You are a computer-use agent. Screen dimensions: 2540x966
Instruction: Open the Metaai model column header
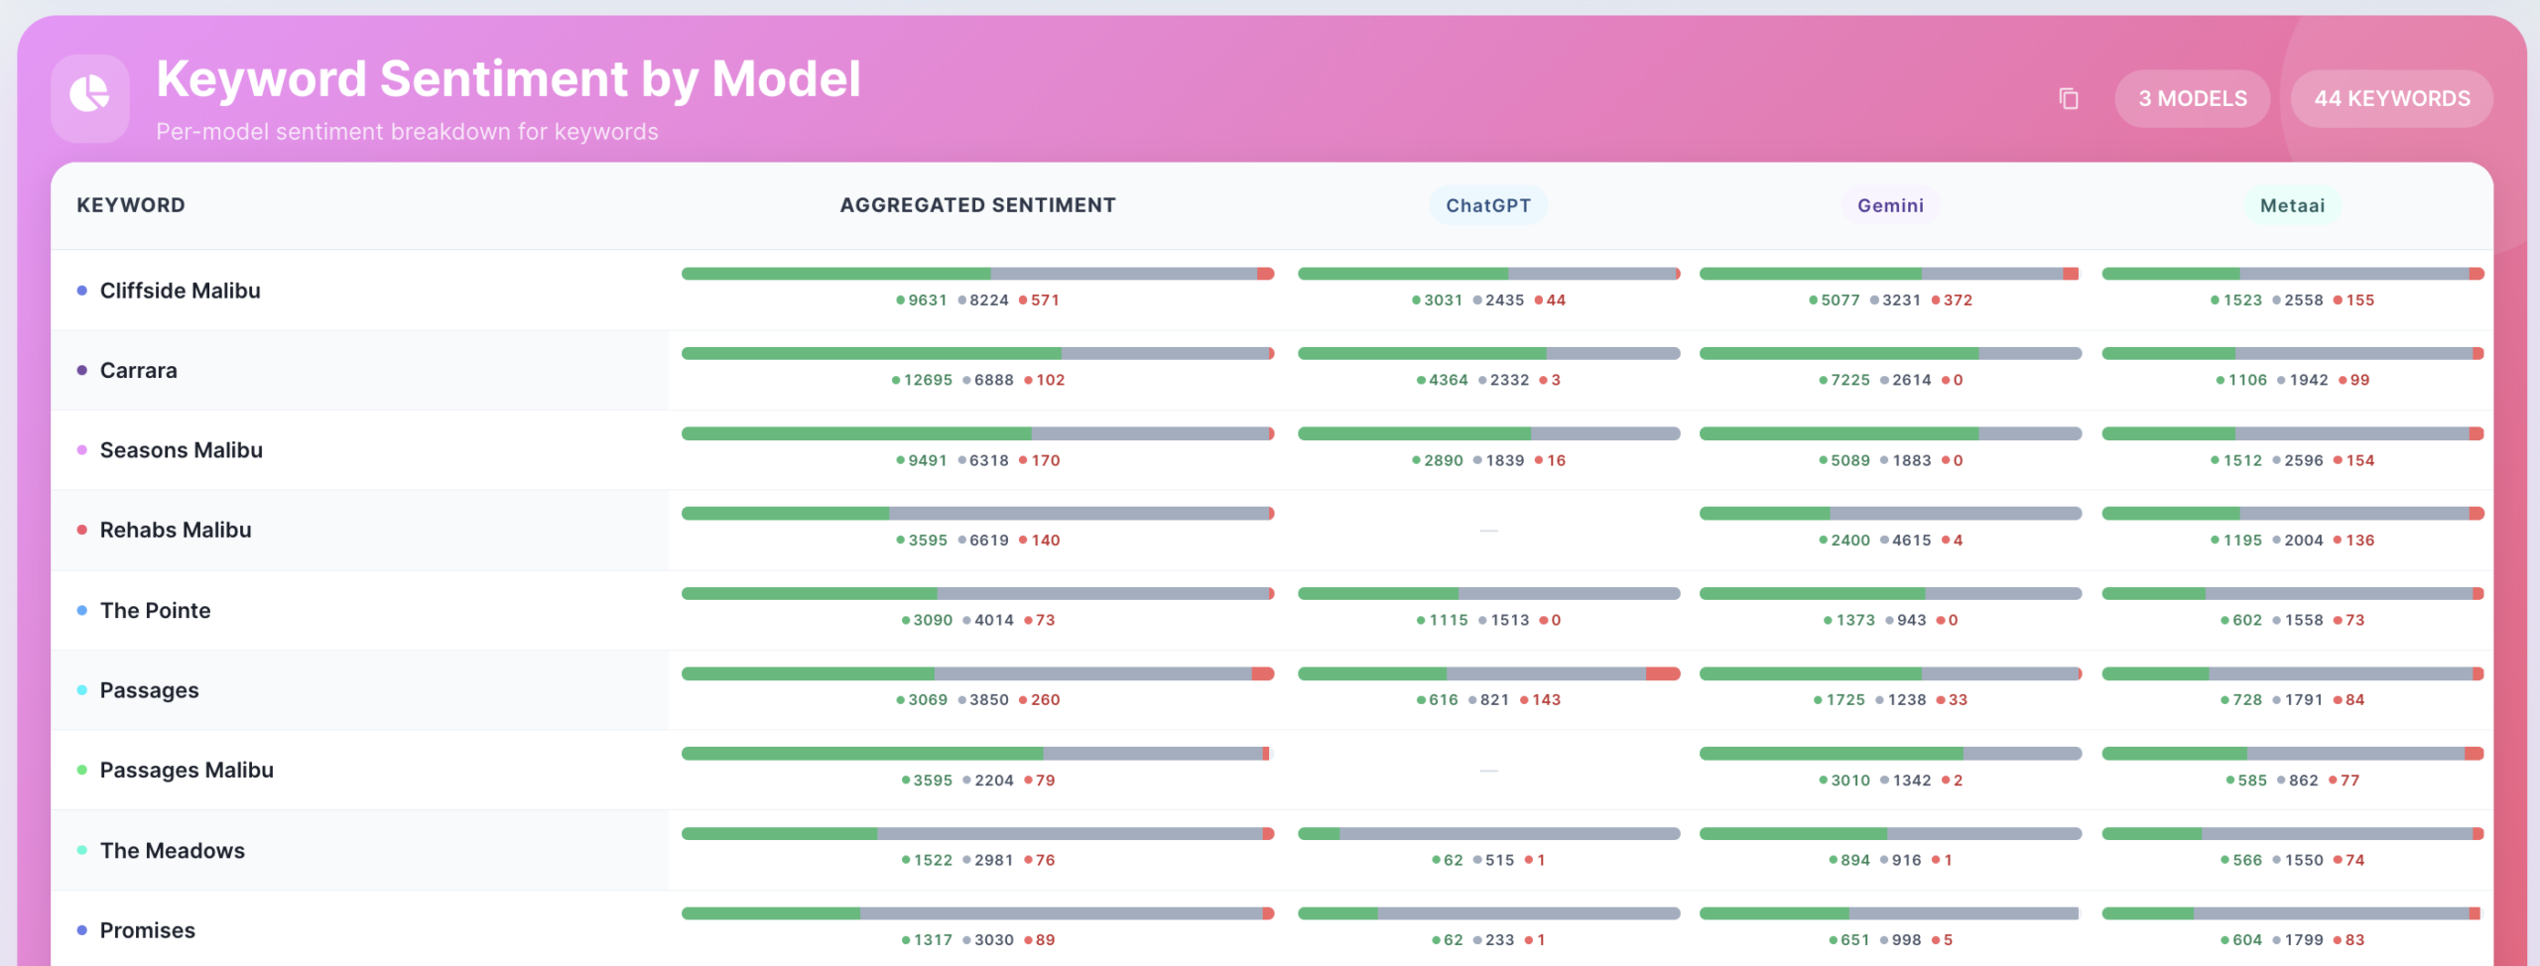(x=2292, y=205)
